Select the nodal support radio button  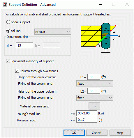point(8,22)
